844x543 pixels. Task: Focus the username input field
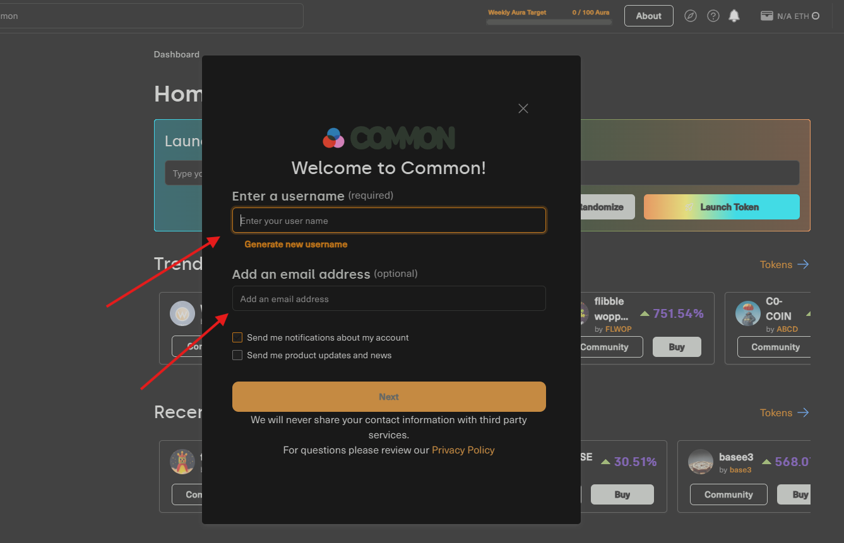tap(389, 221)
